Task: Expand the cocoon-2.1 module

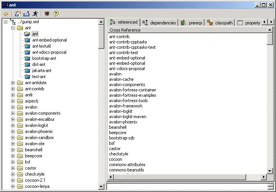Action: click(13, 181)
